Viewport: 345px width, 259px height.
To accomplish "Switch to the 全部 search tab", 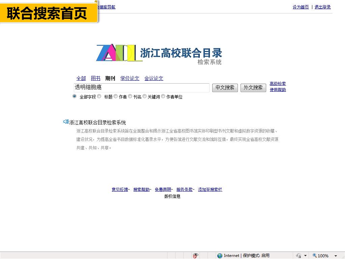I will tap(81, 78).
